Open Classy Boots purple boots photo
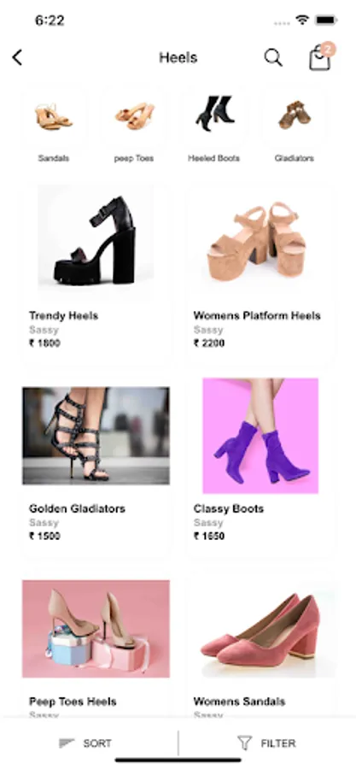Viewport: 356px width, 769px height. click(x=260, y=436)
